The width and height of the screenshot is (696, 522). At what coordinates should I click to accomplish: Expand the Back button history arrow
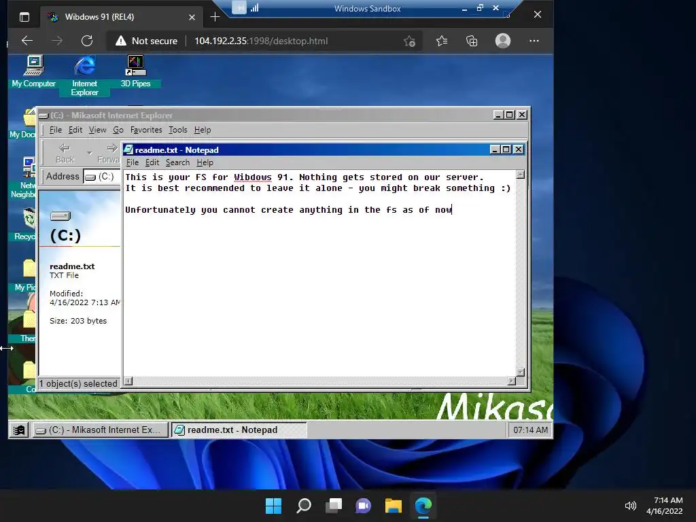[89, 153]
